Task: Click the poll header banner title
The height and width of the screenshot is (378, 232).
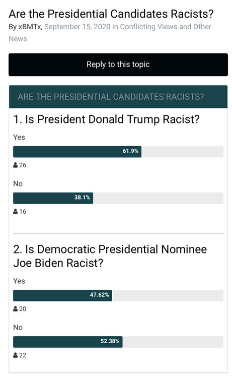Action: 111,97
